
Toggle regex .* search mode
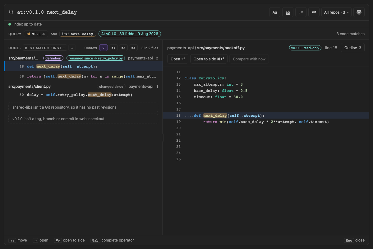(x=301, y=12)
